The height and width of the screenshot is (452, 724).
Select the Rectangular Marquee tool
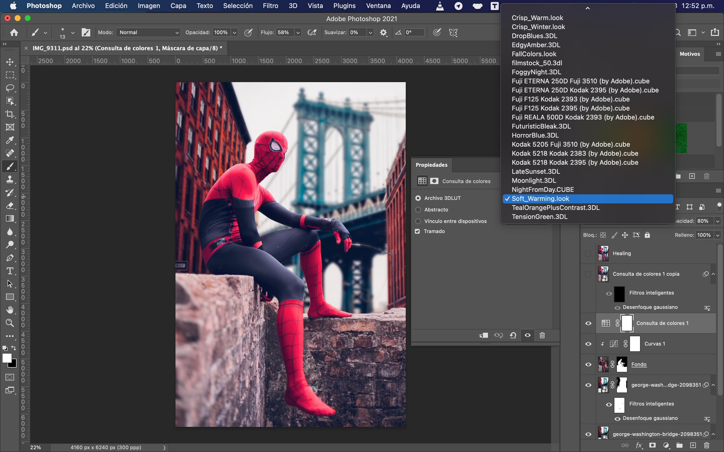pyautogui.click(x=10, y=75)
